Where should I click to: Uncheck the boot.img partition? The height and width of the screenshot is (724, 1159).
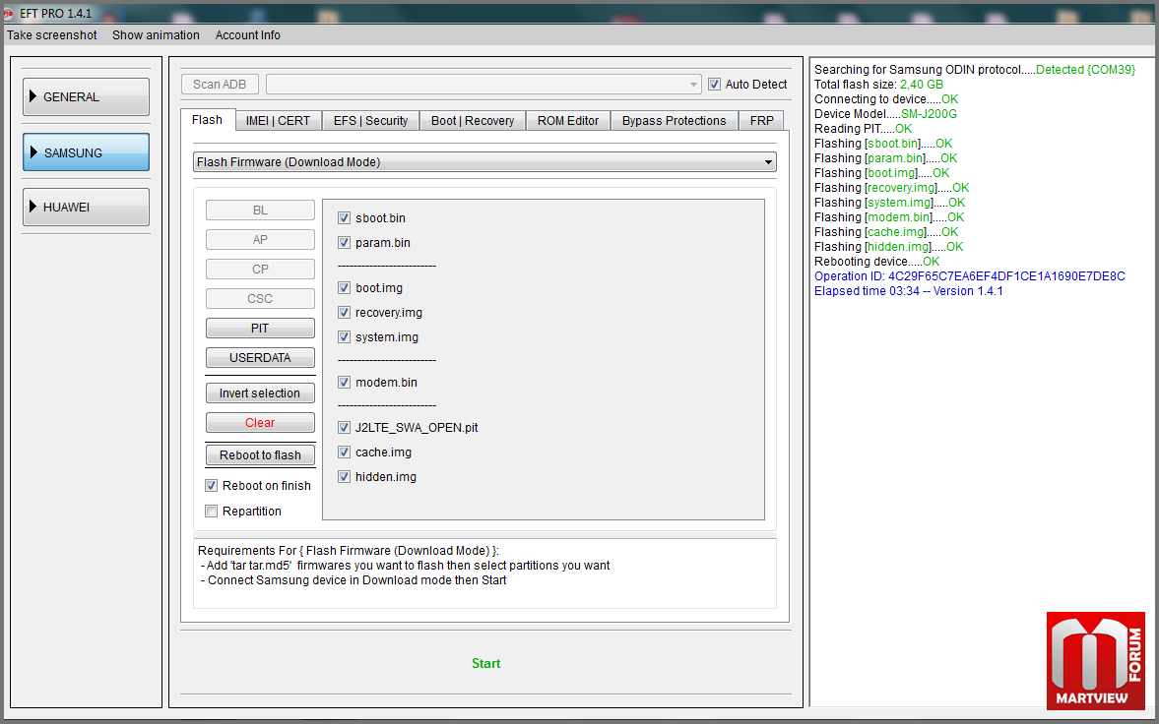[344, 288]
